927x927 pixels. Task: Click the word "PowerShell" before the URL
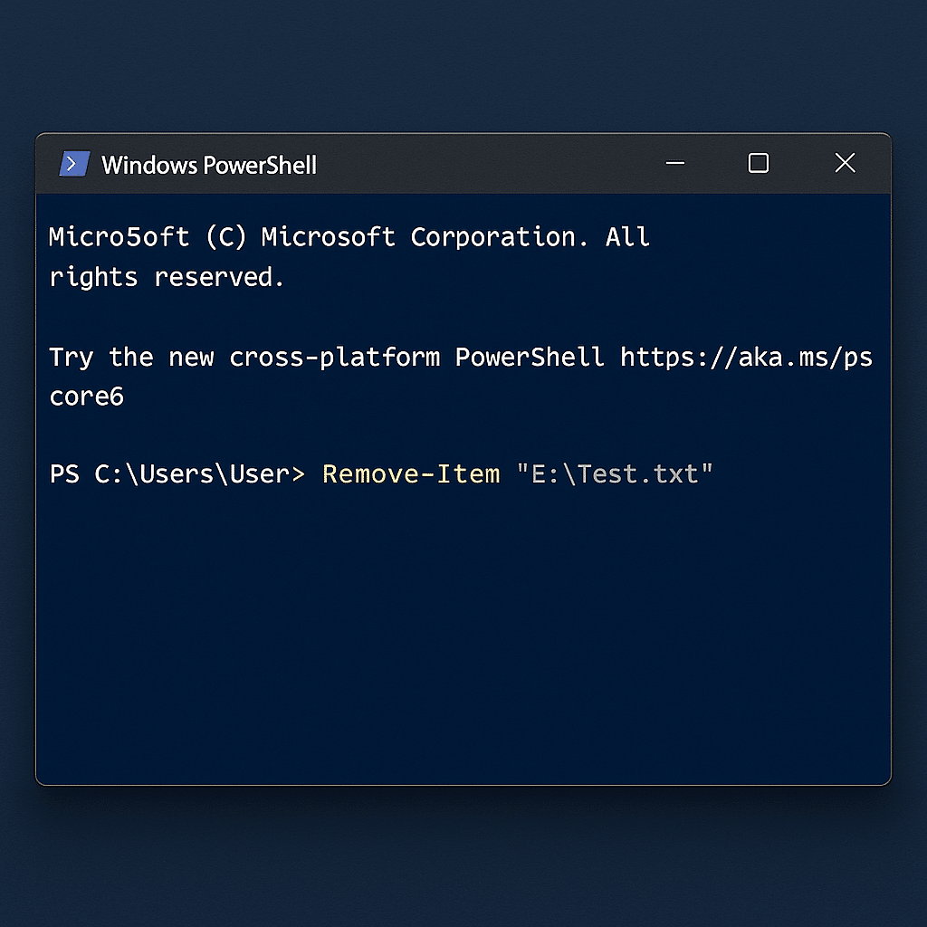[530, 357]
